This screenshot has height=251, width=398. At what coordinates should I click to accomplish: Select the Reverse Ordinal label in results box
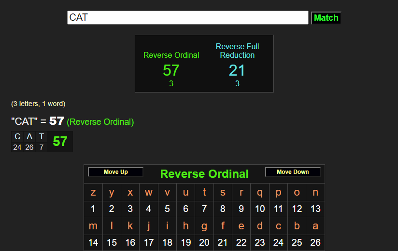click(x=171, y=55)
